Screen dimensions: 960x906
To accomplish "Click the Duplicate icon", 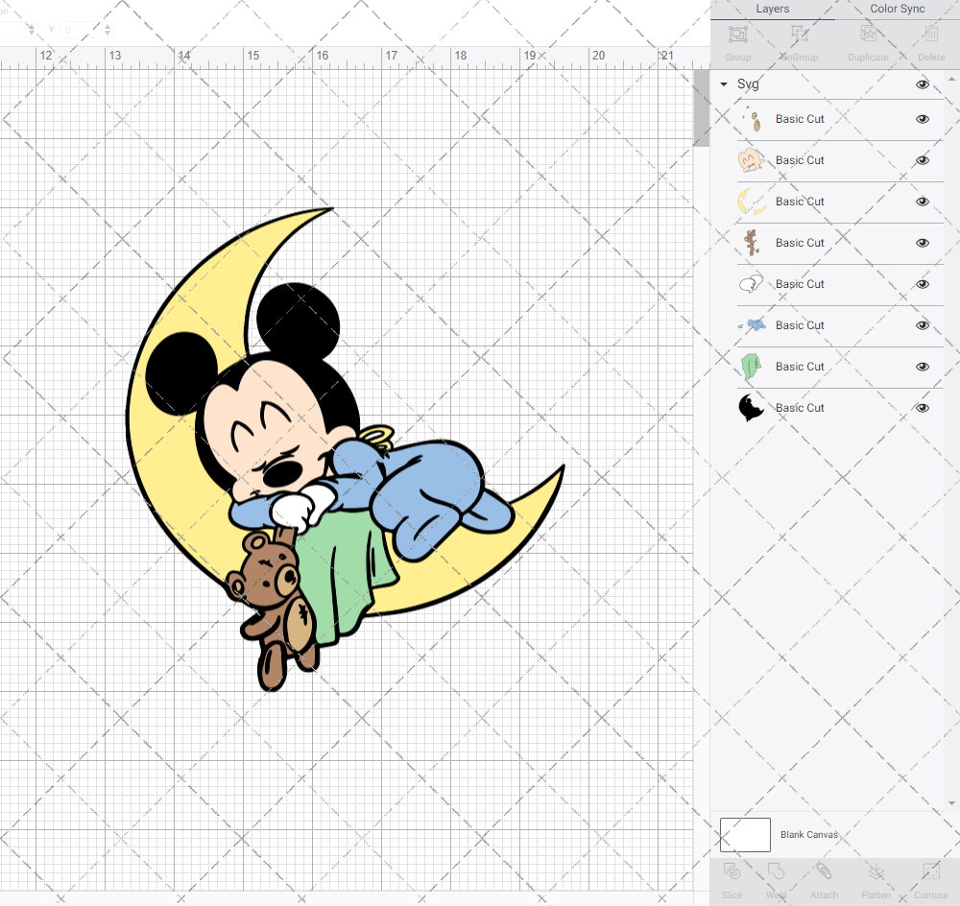I will pyautogui.click(x=868, y=35).
